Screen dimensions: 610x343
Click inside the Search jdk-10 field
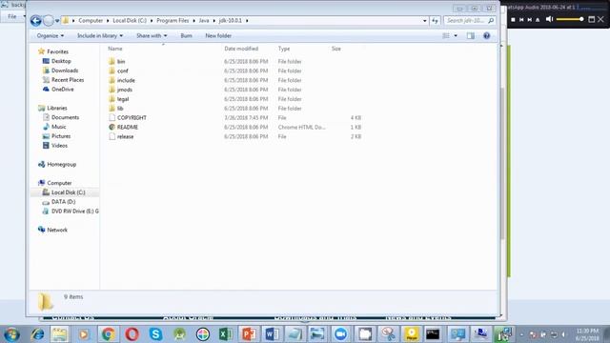tap(465, 21)
